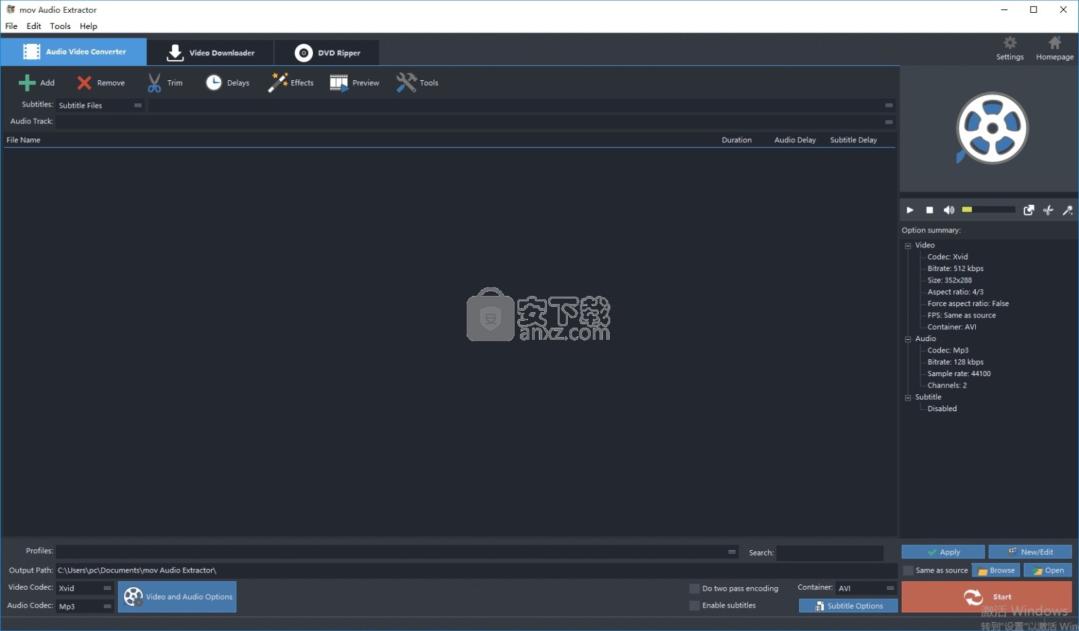Open the File menu

coord(11,26)
